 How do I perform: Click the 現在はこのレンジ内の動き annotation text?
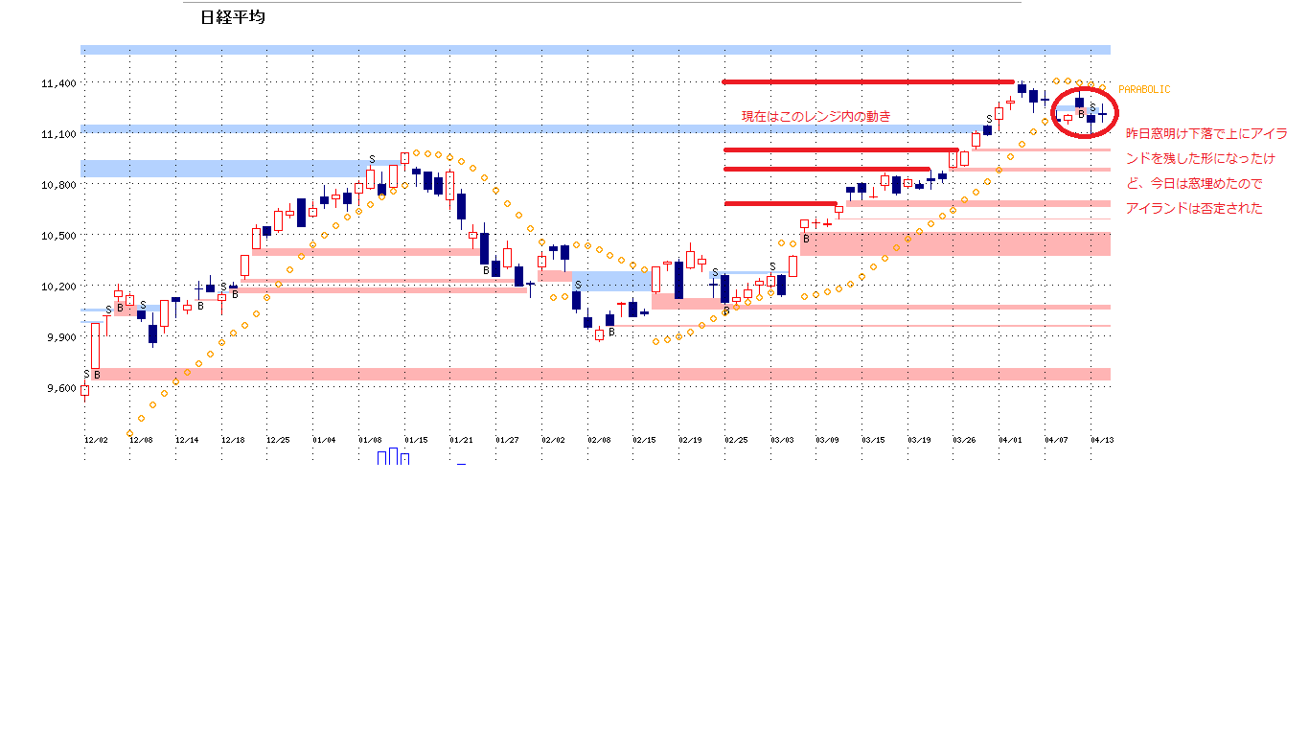(x=815, y=116)
